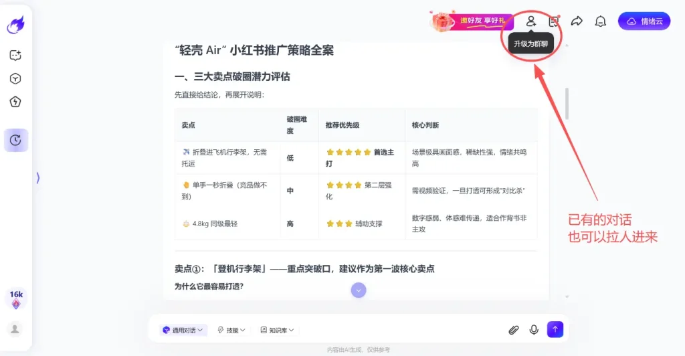Open the notification bell
The image size is (685, 356).
tap(600, 21)
